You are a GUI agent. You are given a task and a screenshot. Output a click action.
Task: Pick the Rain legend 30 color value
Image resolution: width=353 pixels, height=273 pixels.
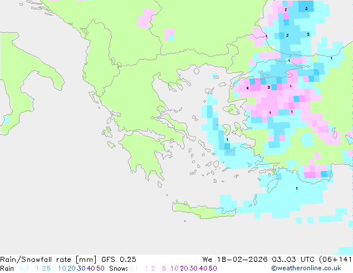pyautogui.click(x=81, y=269)
